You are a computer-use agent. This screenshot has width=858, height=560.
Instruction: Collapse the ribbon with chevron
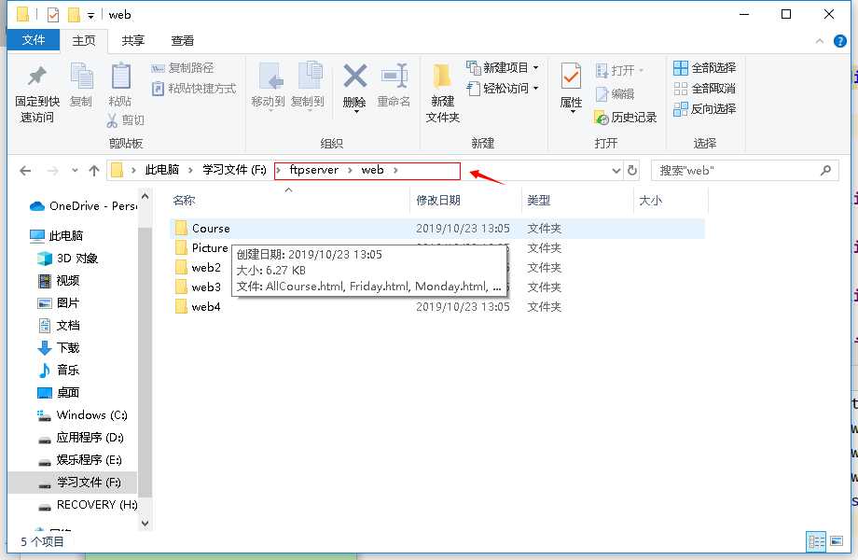click(819, 41)
